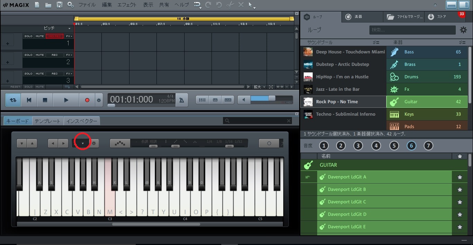The width and height of the screenshot is (473, 245).
Task: Open keyboard settings gear icon
Action: (x=93, y=143)
